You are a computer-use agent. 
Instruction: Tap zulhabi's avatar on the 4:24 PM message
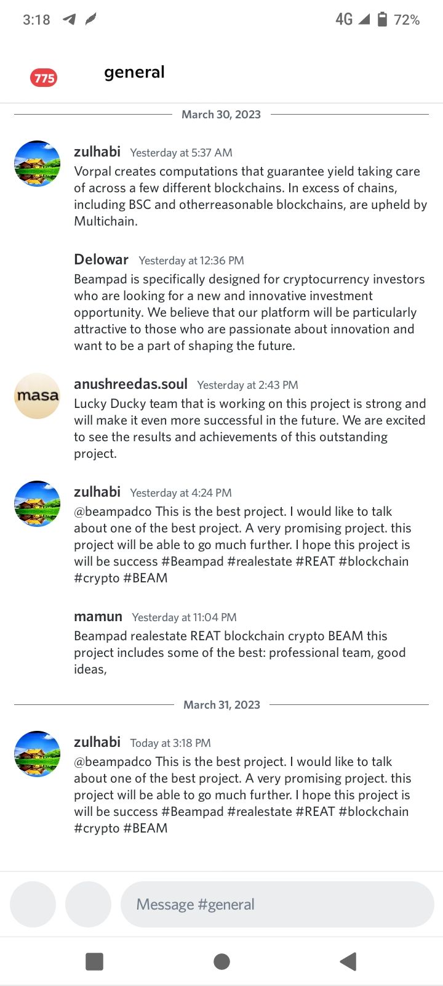(x=37, y=503)
